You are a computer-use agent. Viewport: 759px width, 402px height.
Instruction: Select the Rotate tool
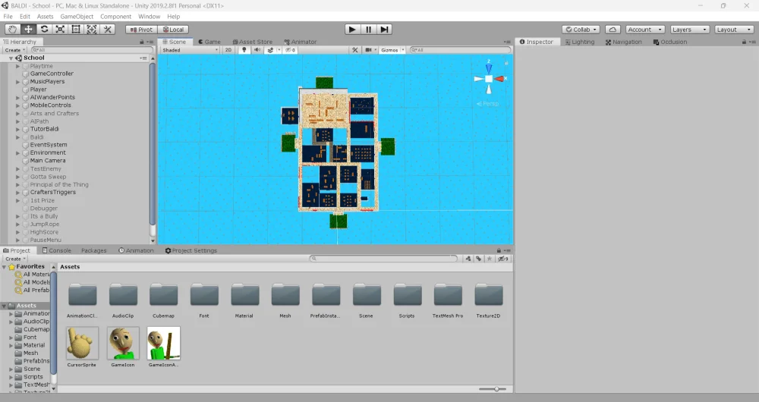tap(44, 29)
